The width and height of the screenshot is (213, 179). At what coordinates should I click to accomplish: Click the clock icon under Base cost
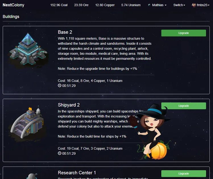pyautogui.click(x=59, y=86)
